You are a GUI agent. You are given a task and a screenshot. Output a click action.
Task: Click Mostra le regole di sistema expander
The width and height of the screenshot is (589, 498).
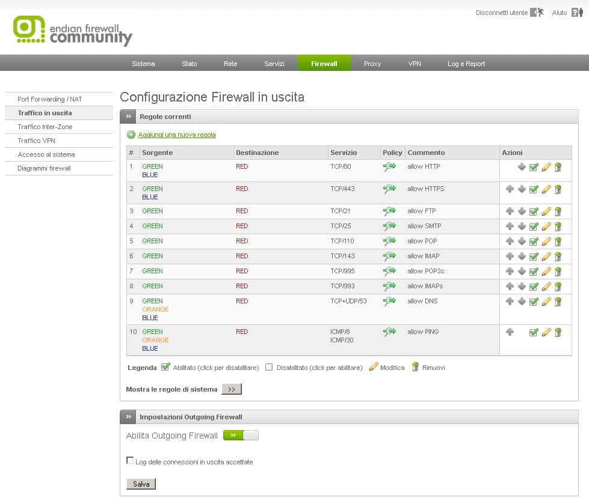coord(232,389)
